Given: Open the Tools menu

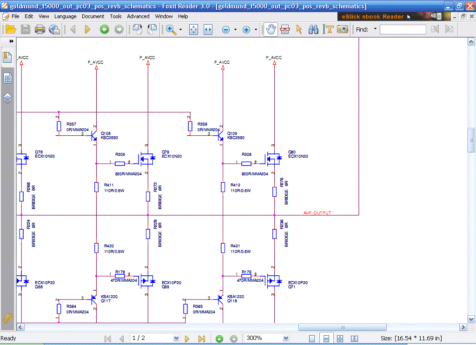Looking at the screenshot, I should 116,16.
